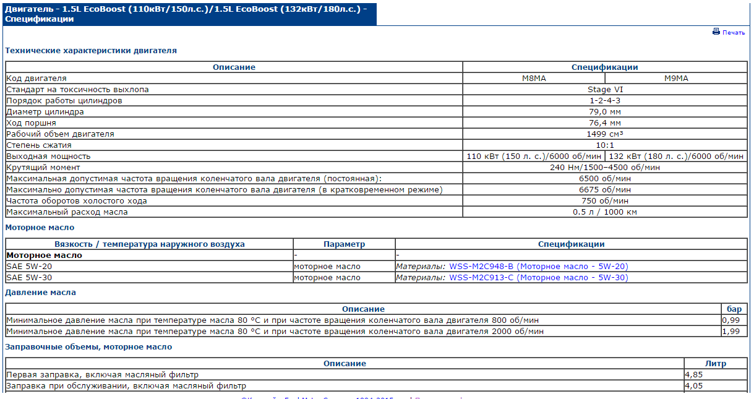
Task: Click Заправочные объемы, моторное масло heading
Action: [x=88, y=347]
